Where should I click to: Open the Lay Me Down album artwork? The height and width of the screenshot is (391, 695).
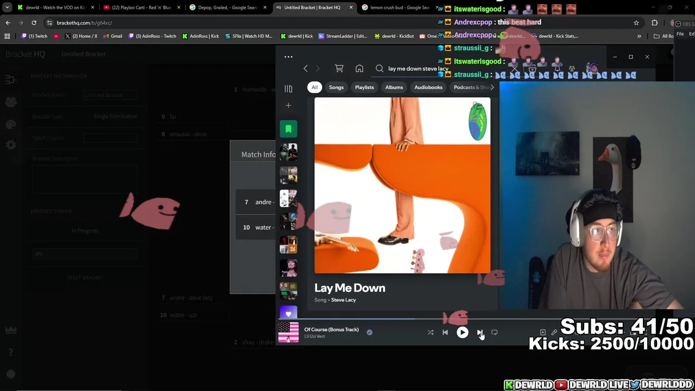pos(402,185)
